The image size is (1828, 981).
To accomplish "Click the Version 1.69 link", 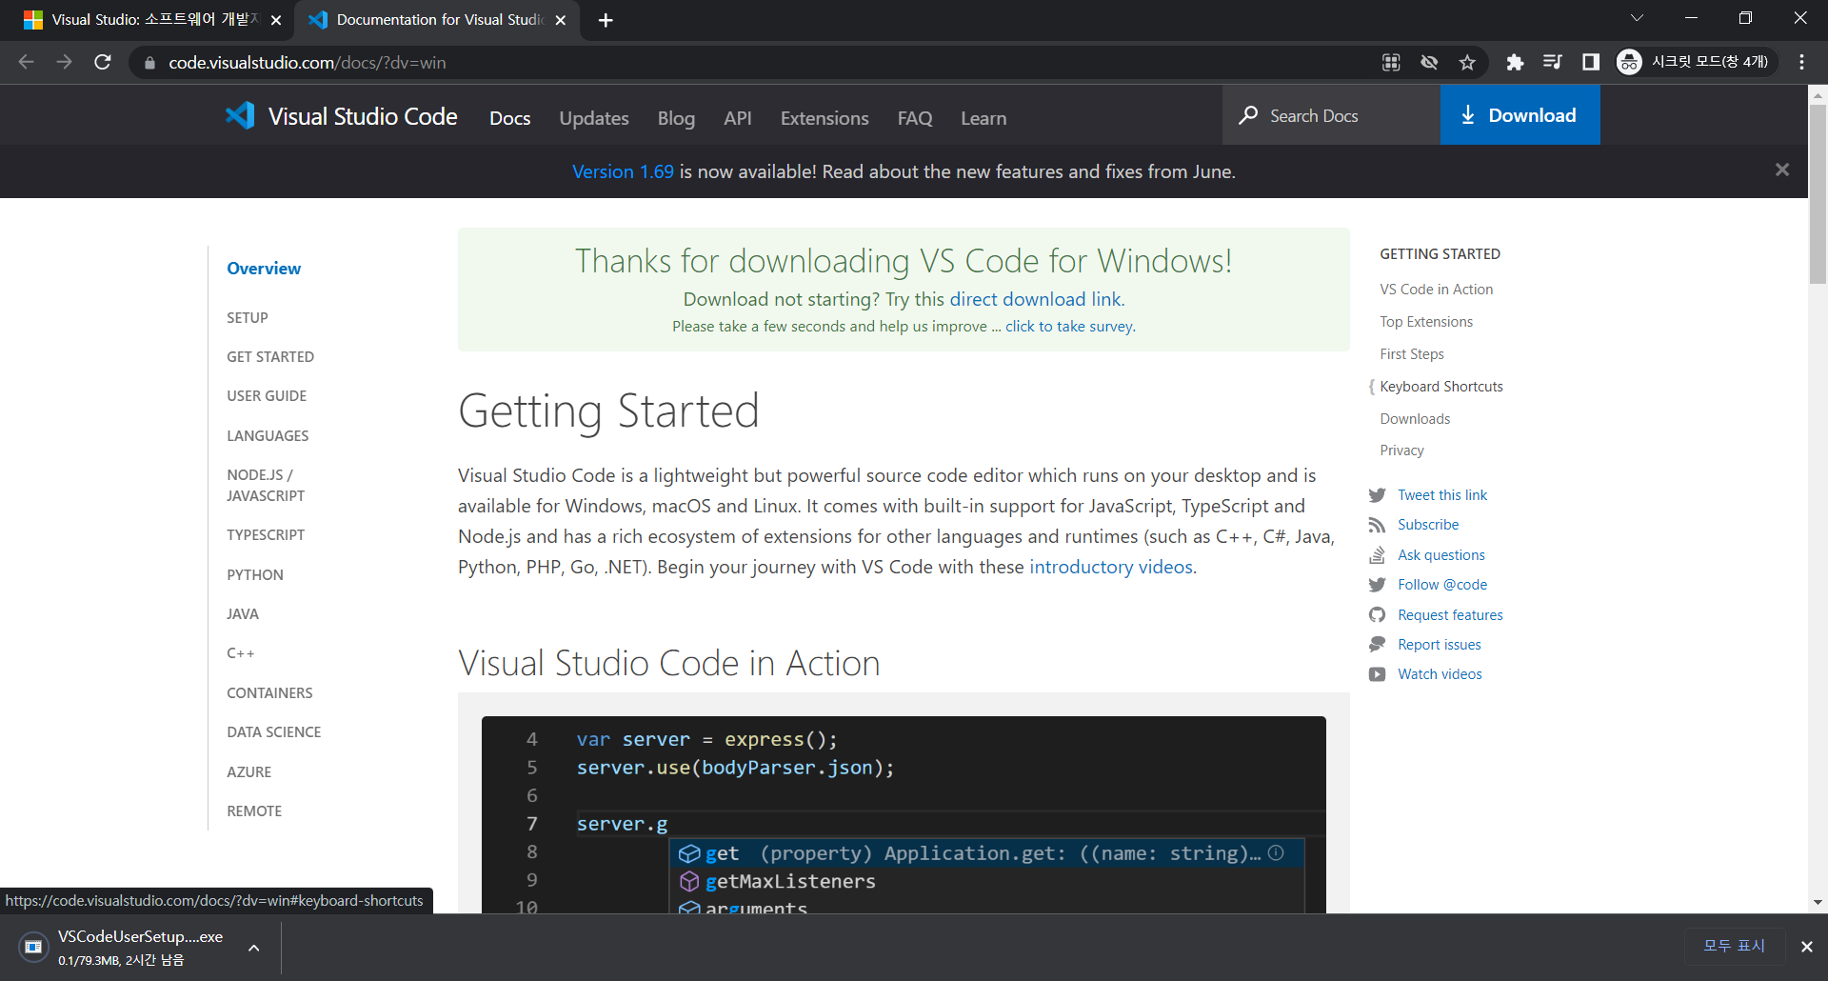I will (x=623, y=171).
